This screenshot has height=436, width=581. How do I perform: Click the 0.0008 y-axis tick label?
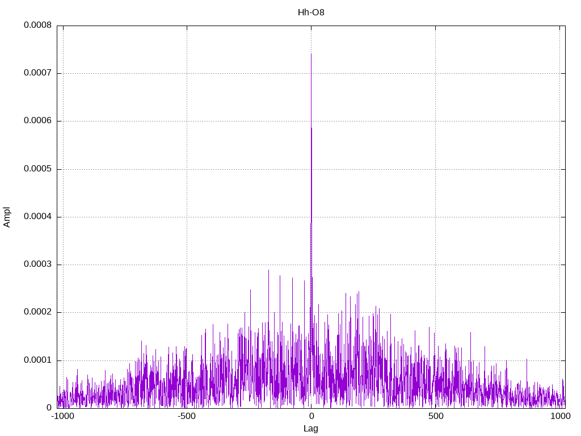point(38,25)
